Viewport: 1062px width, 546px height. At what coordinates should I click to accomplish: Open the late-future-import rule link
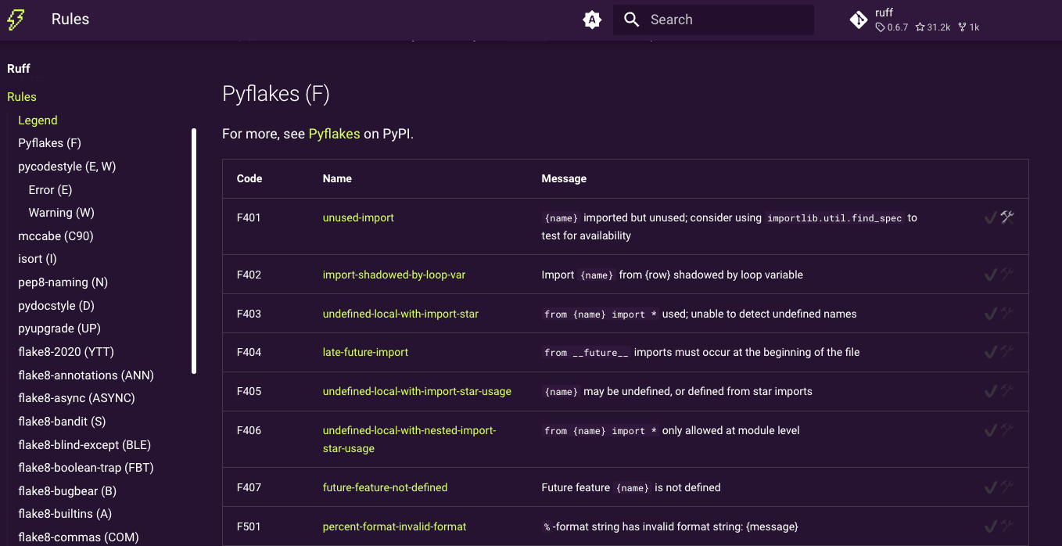click(365, 352)
